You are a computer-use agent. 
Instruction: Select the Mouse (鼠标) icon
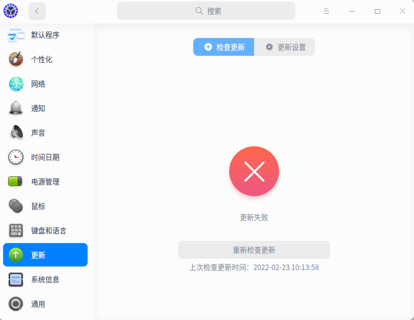click(x=16, y=206)
